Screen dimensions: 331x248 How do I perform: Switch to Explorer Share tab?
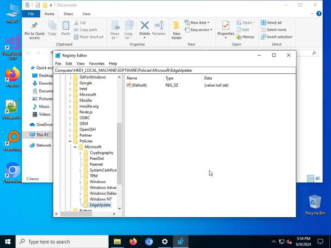68,14
